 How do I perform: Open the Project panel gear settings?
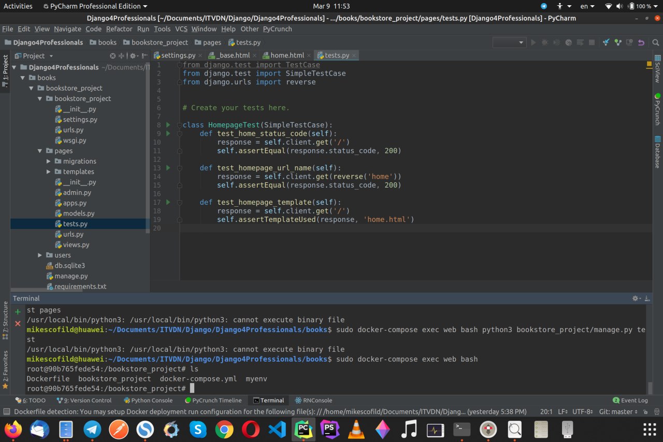click(x=133, y=55)
